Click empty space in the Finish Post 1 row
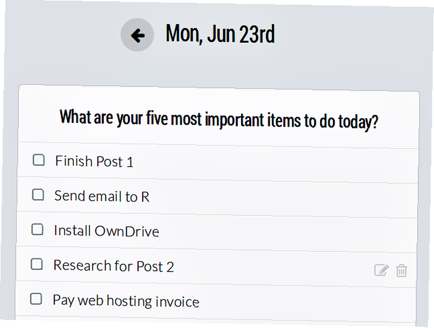Screen dimensions: 434x328 [x=274, y=164]
